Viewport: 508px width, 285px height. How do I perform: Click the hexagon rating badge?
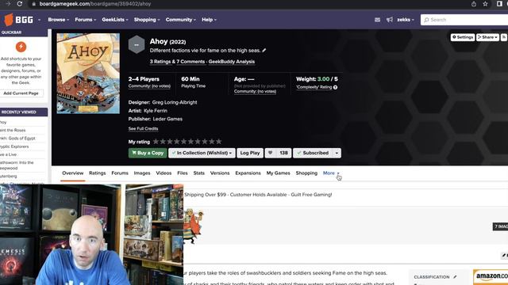point(137,44)
